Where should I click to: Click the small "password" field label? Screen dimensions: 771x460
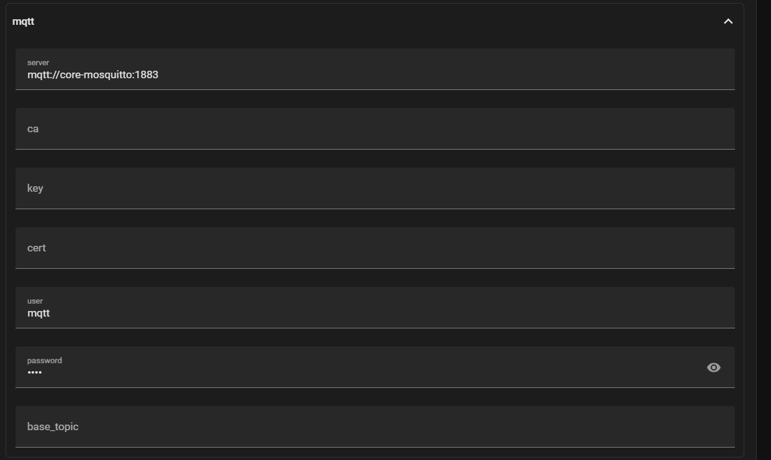(x=44, y=361)
